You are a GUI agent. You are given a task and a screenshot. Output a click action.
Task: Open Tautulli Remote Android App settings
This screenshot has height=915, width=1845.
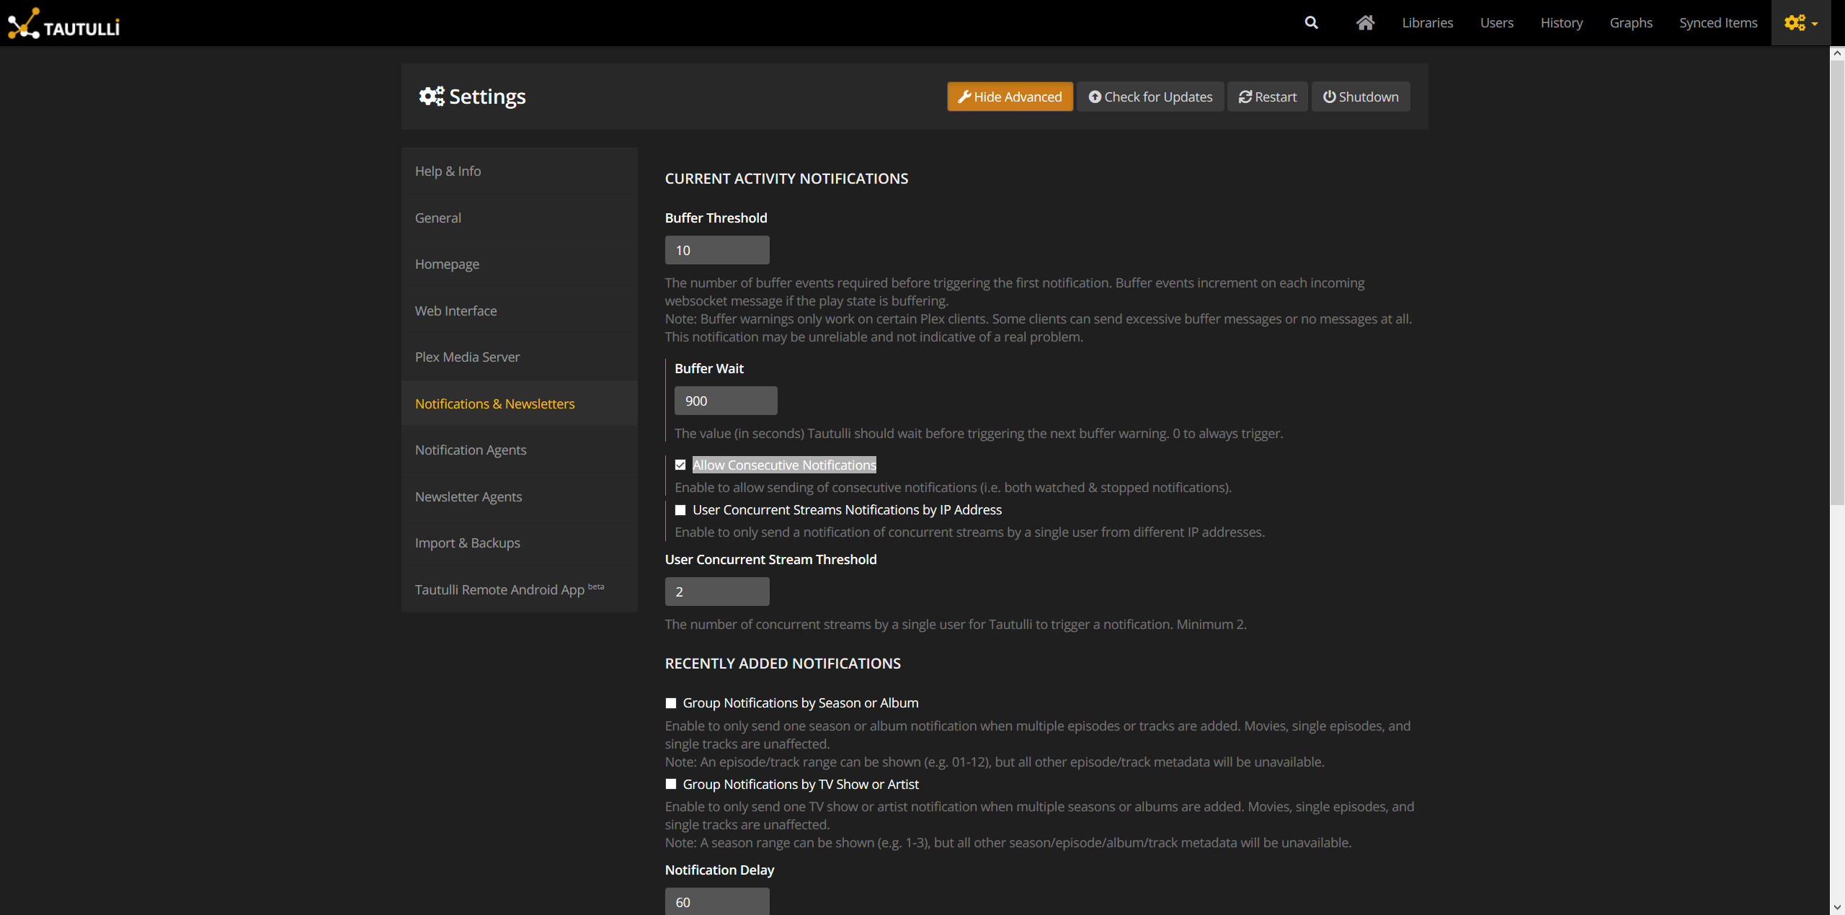(499, 590)
